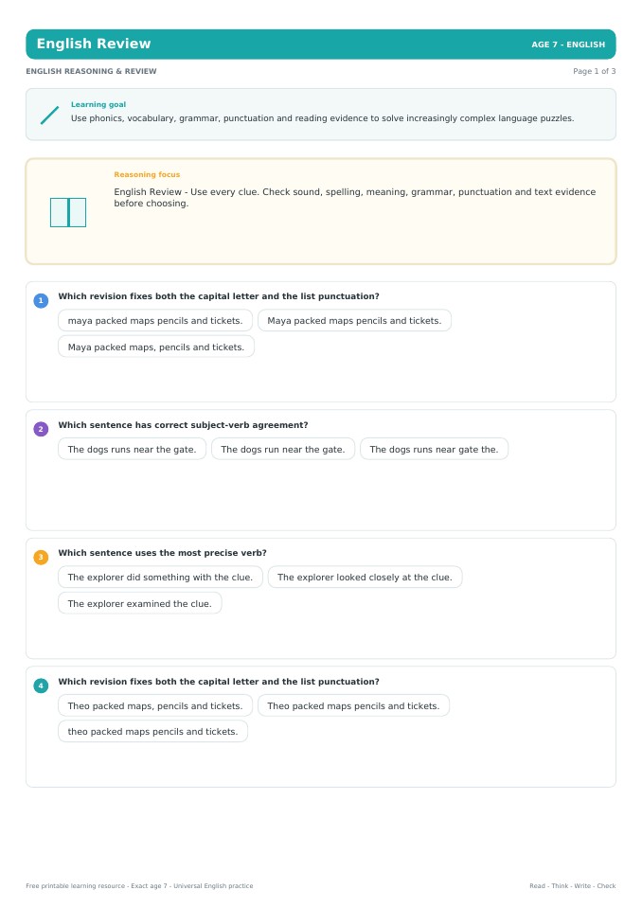Viewport: 642px width, 908px height.
Task: Click the 'AGE 7 - ENGLISH' header label
Action: pyautogui.click(x=568, y=45)
